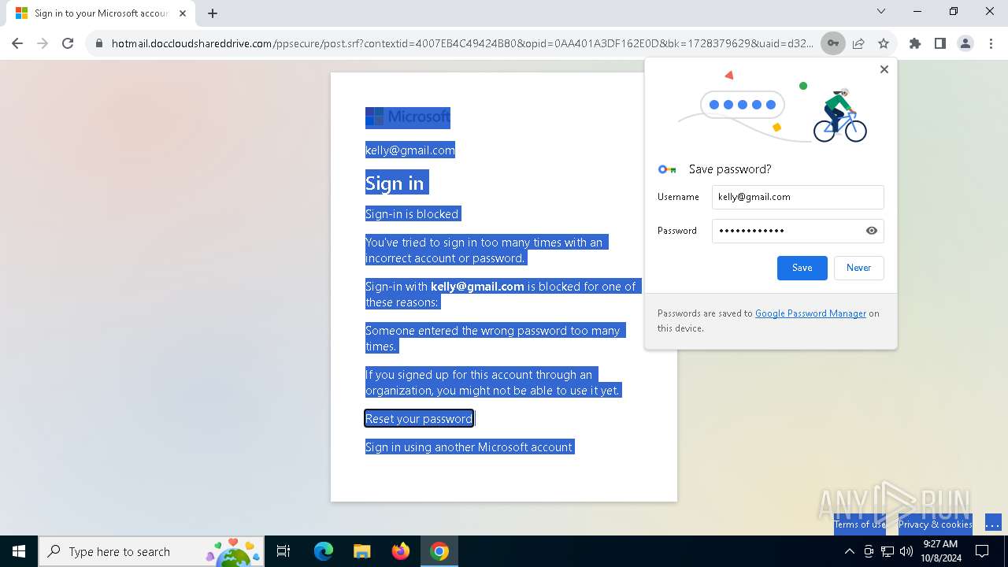Viewport: 1008px width, 567px height.
Task: Close the Save password popup
Action: [884, 69]
